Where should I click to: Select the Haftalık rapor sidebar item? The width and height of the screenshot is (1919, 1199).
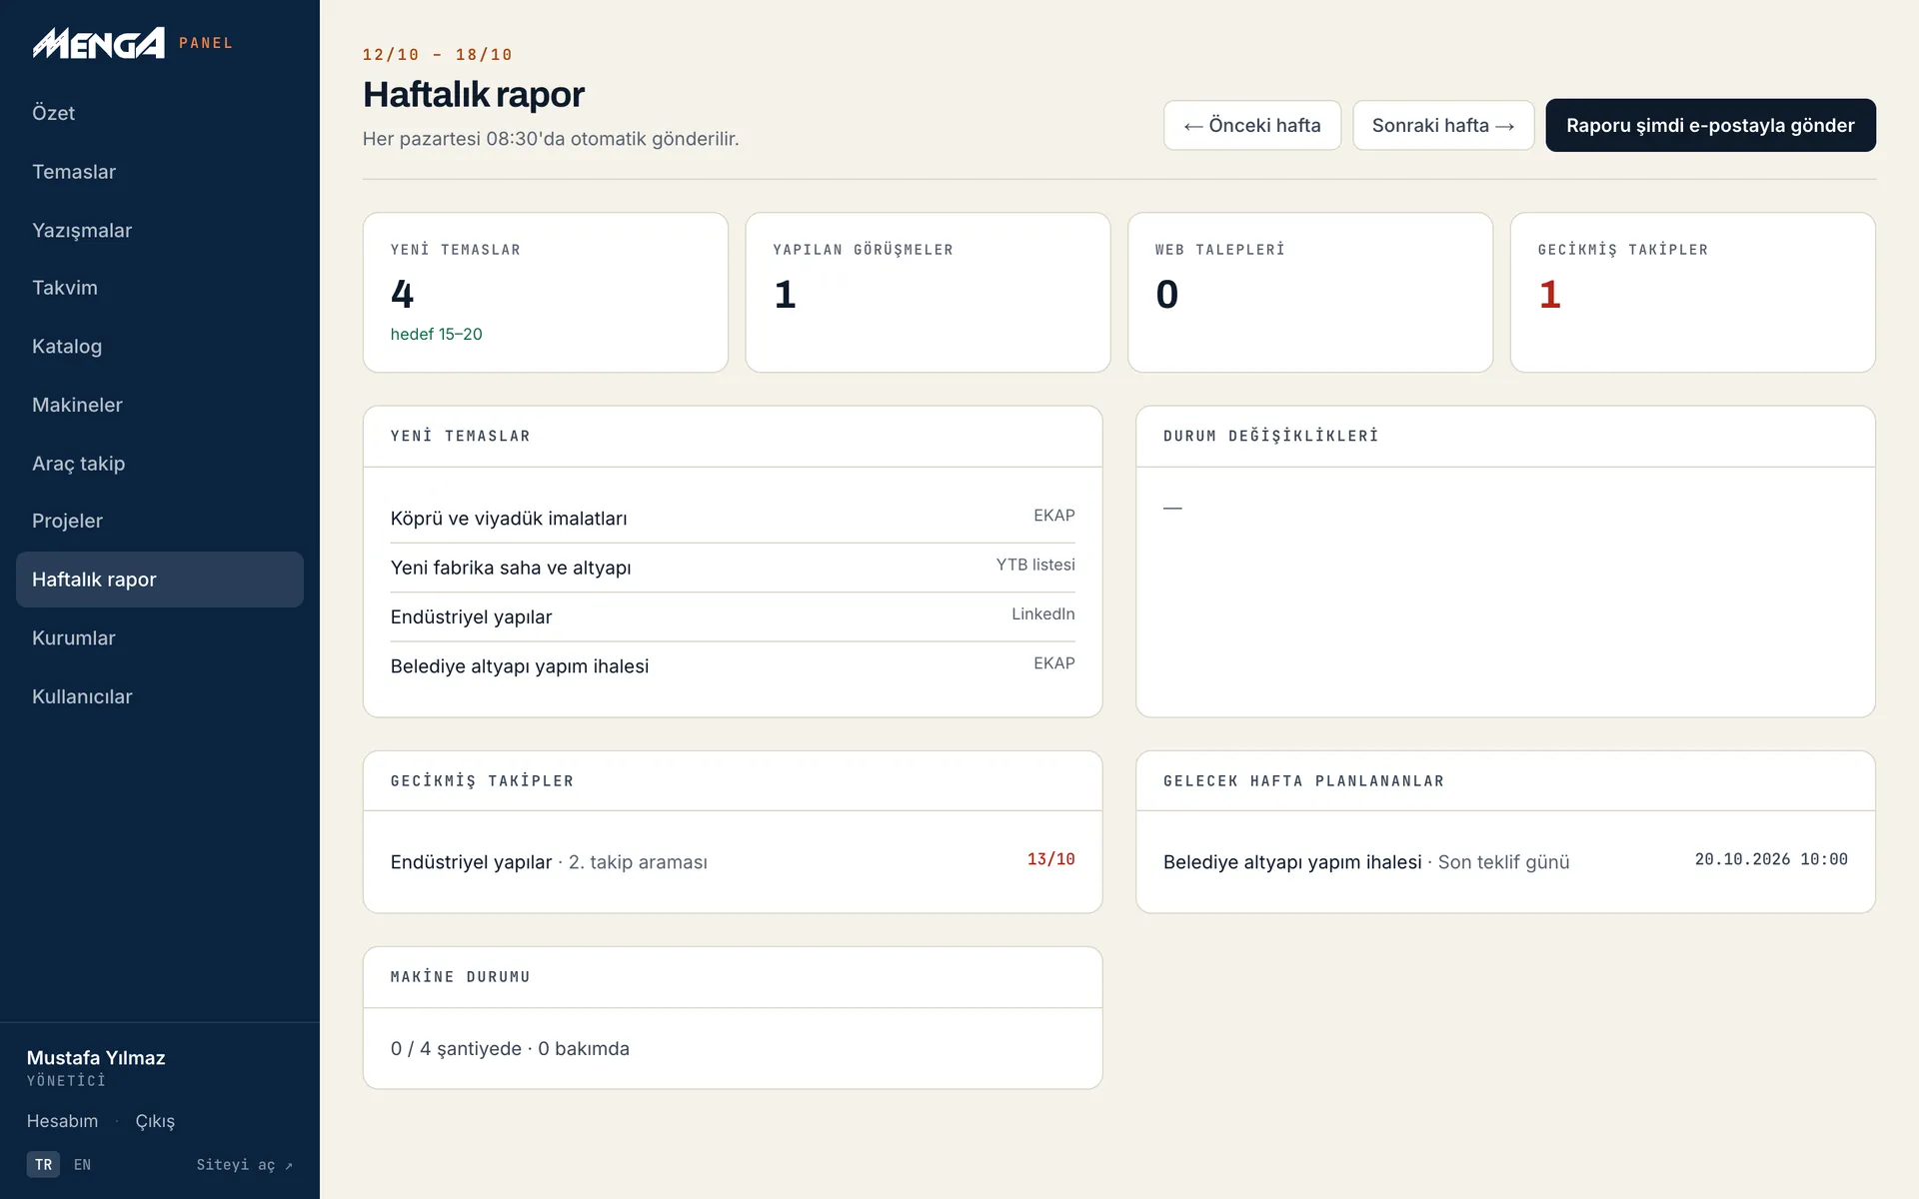pos(160,580)
